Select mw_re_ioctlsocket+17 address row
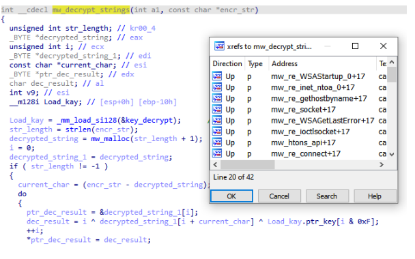This screenshot has width=415, height=259. 310,132
